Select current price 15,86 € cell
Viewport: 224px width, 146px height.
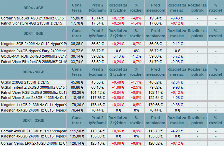(77, 18)
